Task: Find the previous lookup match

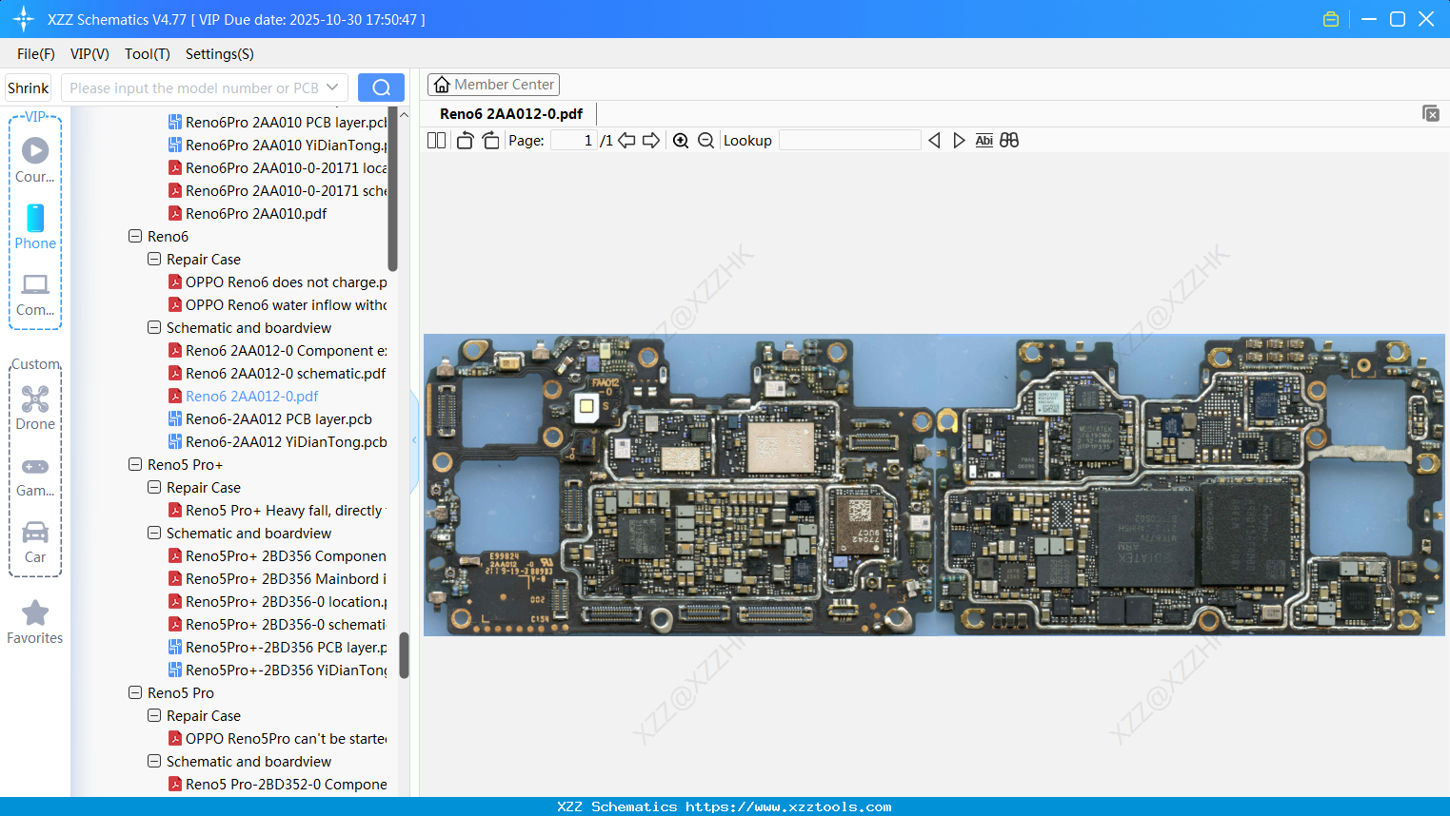Action: (x=934, y=141)
